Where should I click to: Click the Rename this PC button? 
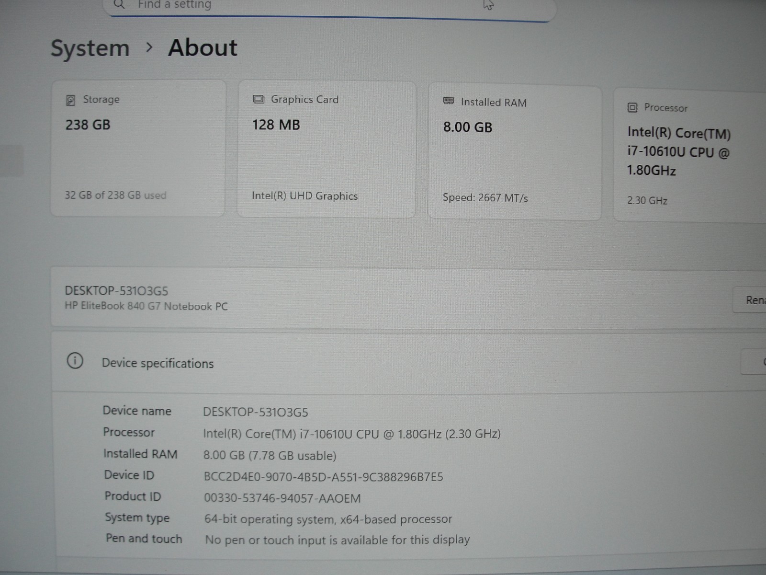coord(750,300)
